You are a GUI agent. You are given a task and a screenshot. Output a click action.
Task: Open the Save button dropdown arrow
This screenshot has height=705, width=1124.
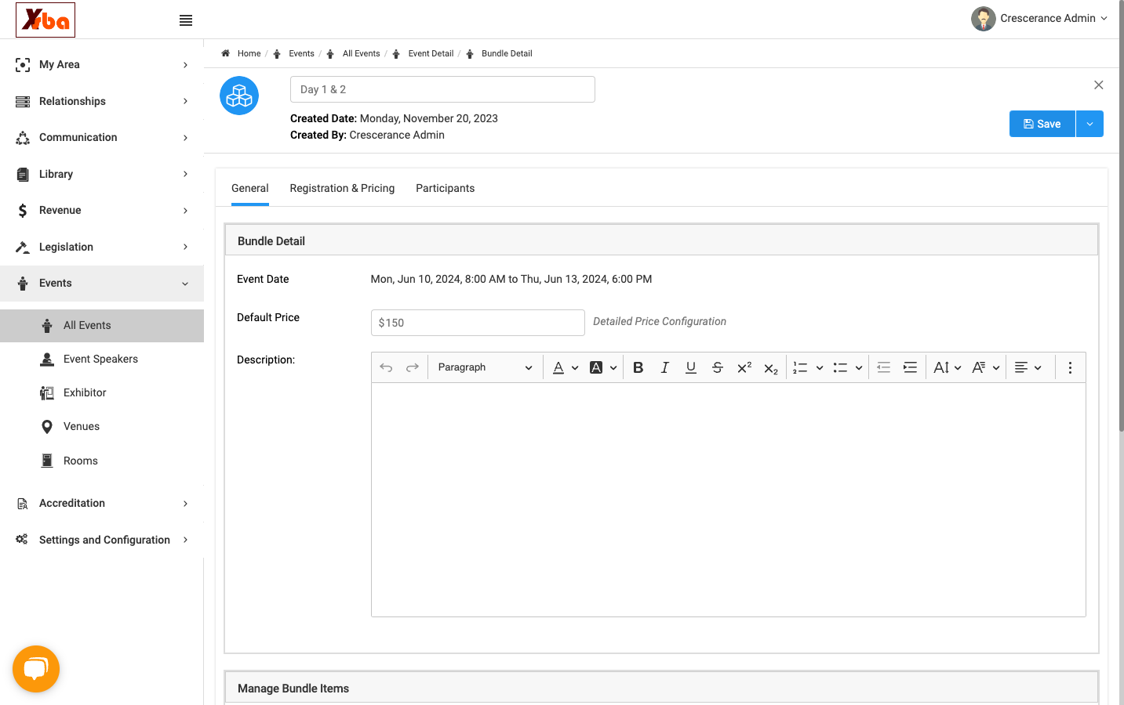(1089, 124)
